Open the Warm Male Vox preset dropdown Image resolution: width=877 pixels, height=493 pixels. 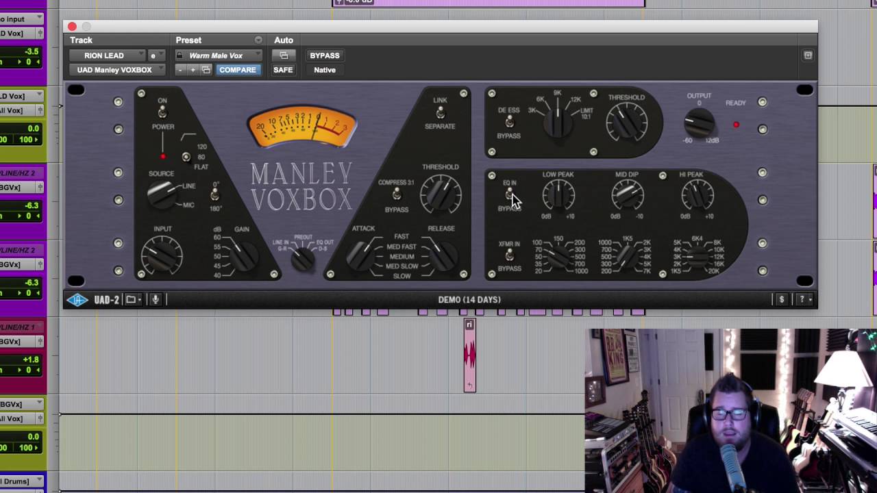pyautogui.click(x=219, y=55)
